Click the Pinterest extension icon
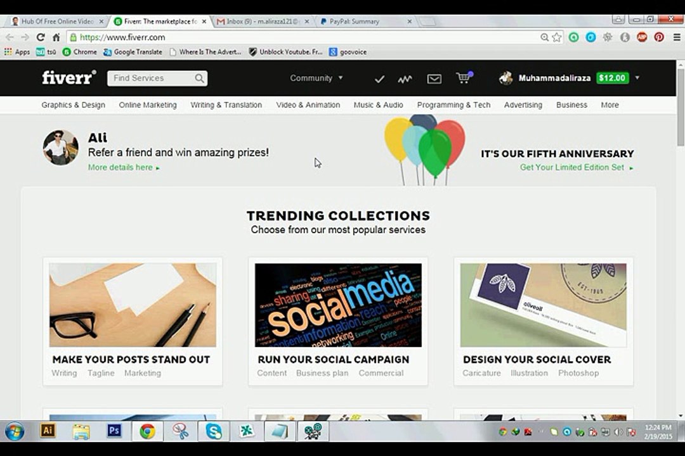 click(x=659, y=37)
